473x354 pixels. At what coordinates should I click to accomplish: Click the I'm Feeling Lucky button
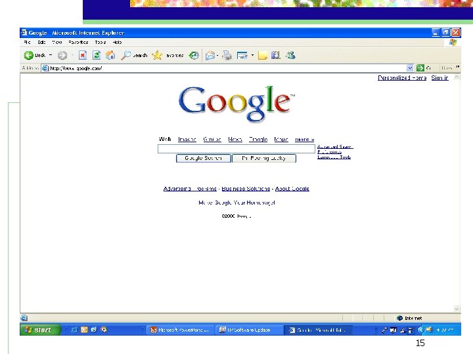264,158
